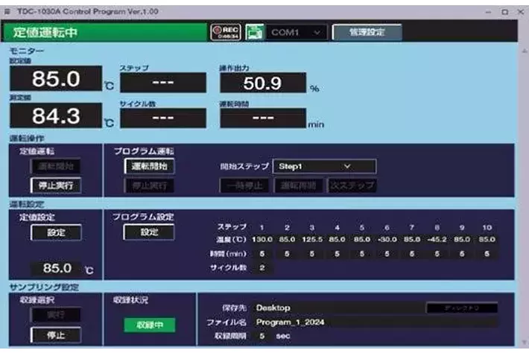Expand the Step1 start step dropdown
Screen dimensions: 529x353
pyautogui.click(x=324, y=166)
